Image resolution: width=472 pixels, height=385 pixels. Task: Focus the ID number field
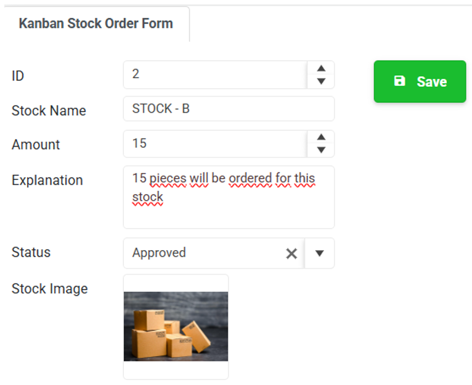click(x=215, y=75)
